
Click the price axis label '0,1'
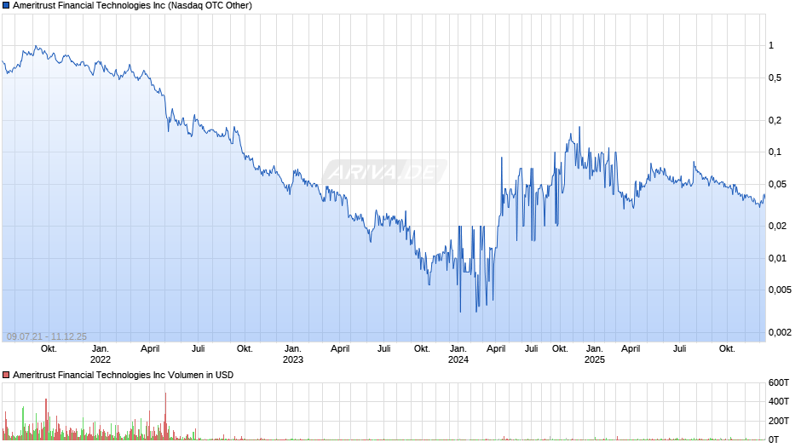click(775, 152)
